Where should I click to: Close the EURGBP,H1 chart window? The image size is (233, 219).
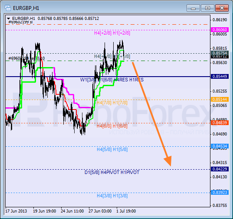click(222, 8)
